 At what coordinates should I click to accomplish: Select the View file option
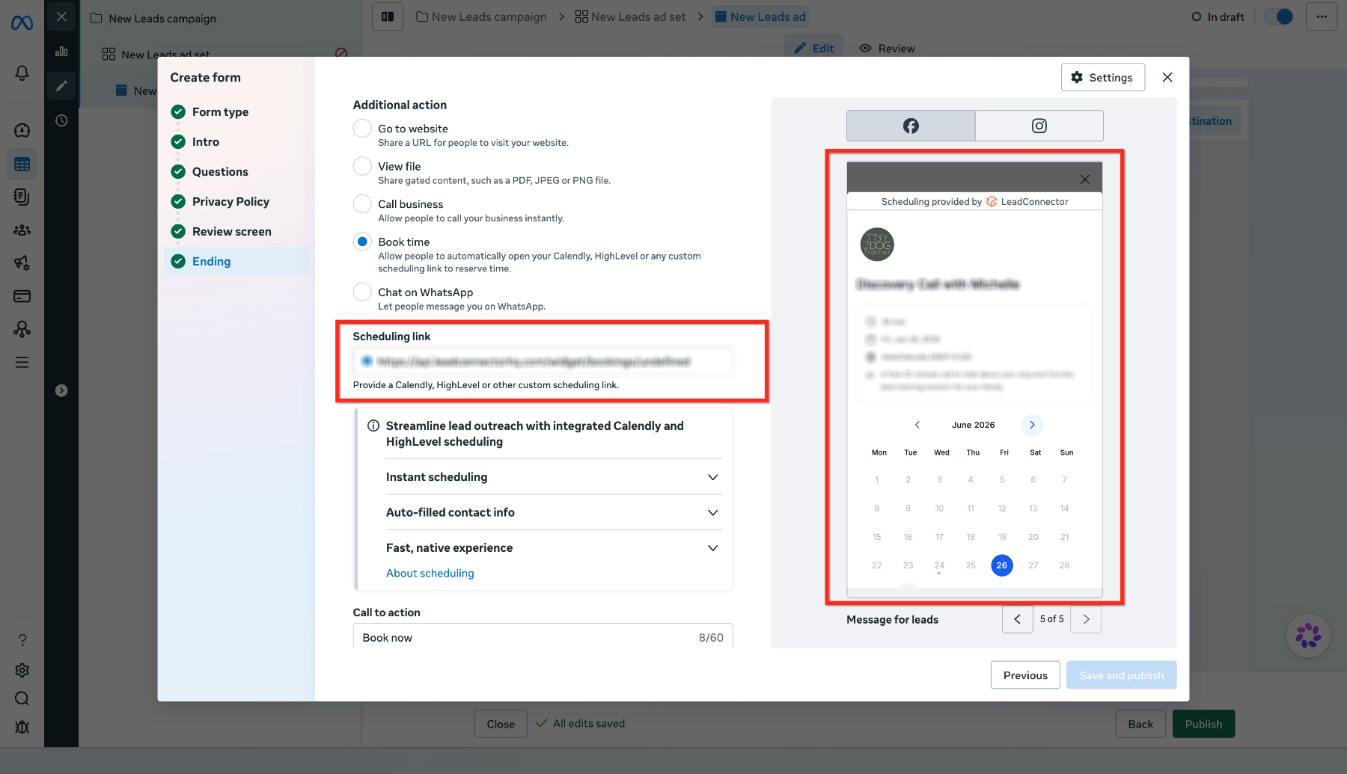click(362, 166)
